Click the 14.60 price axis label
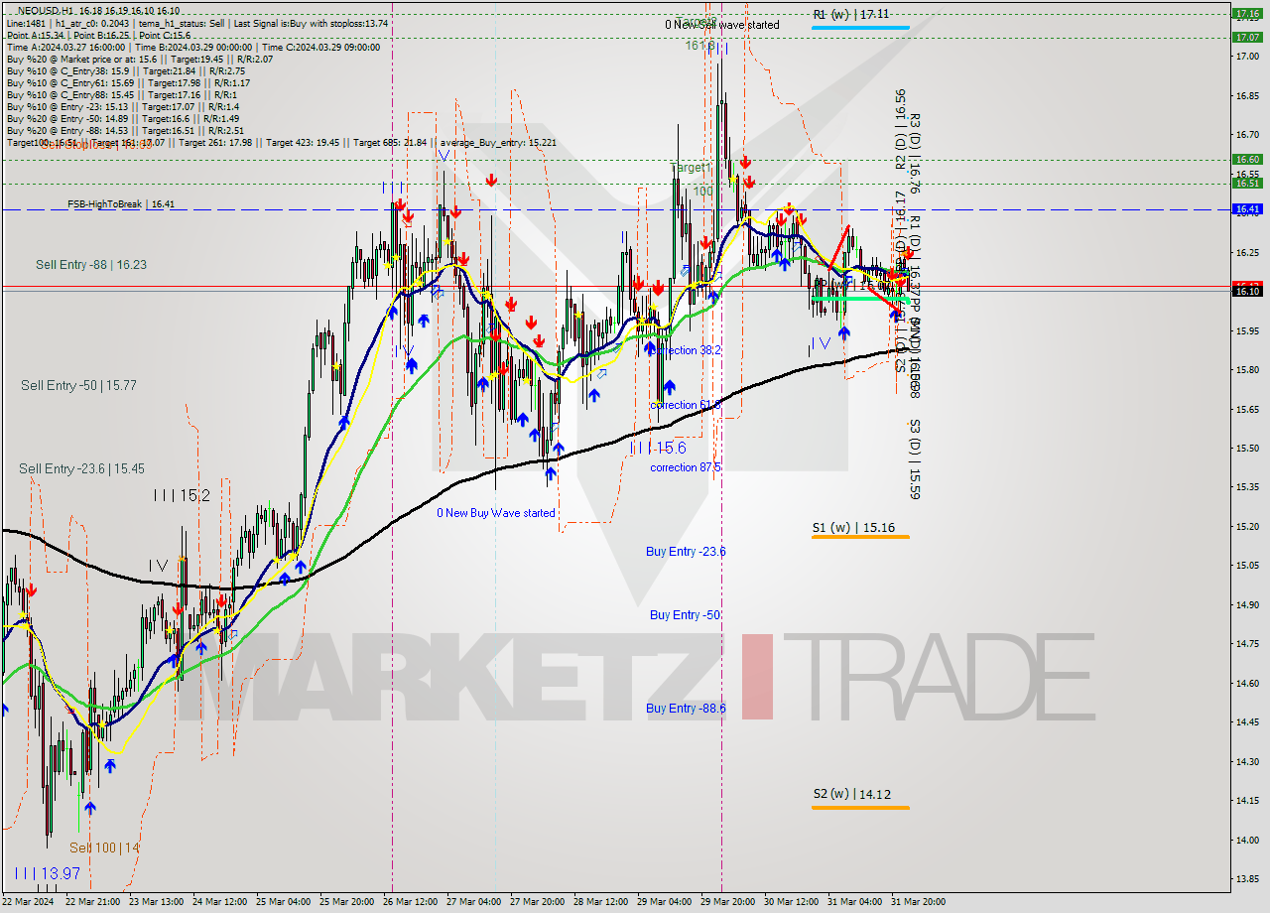Viewport: 1270px width, 913px height. 1247,683
